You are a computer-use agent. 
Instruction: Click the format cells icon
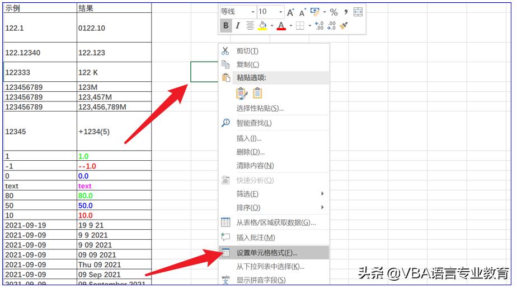[x=225, y=253]
